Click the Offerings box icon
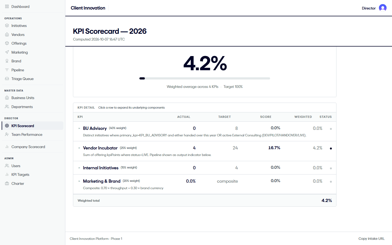392x245 pixels. pos(7,43)
